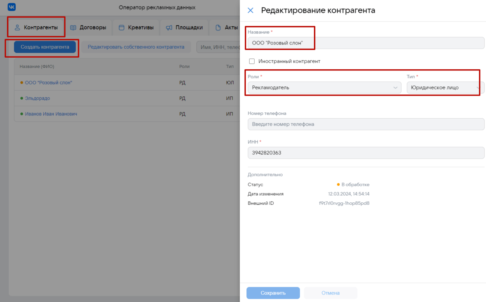Click the Акты document icon
The height and width of the screenshot is (302, 486).
218,28
